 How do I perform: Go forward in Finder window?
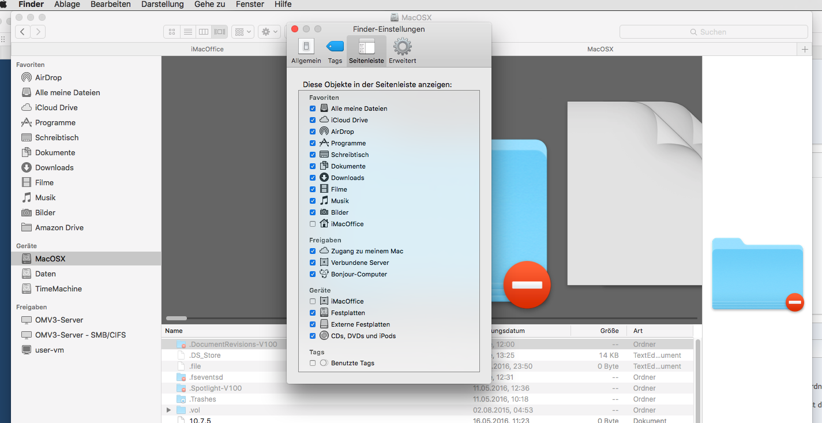[x=38, y=32]
